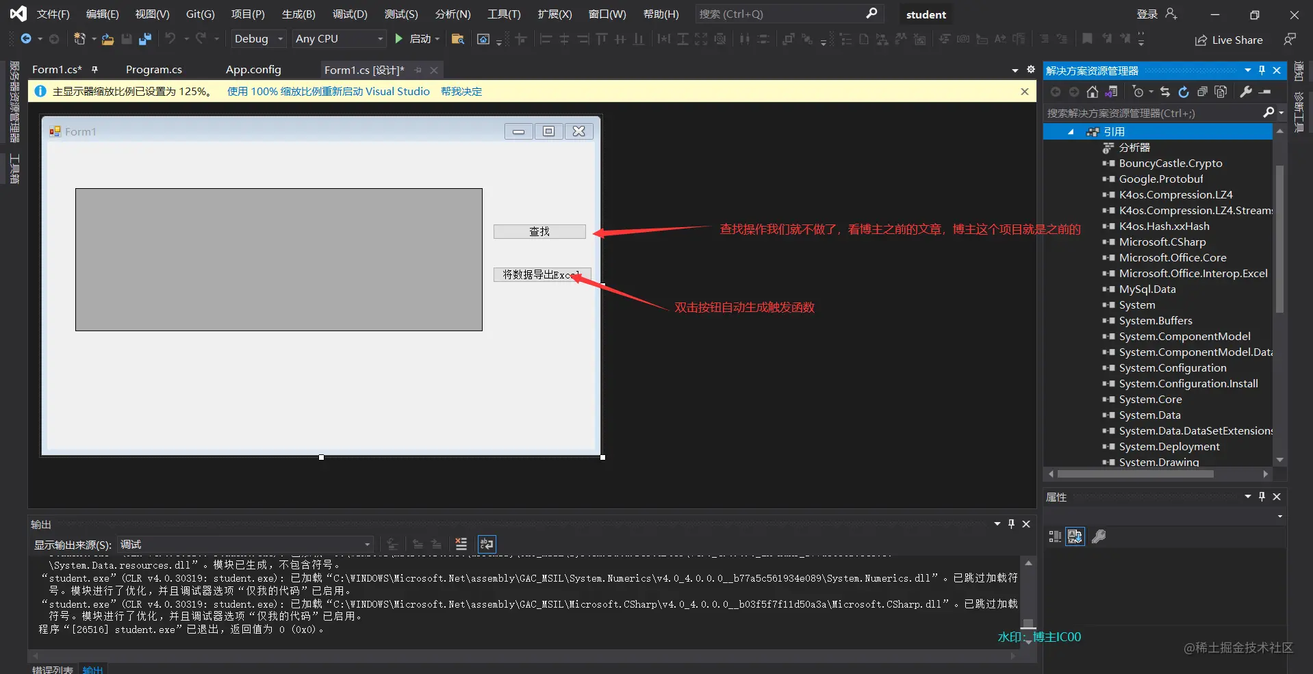The image size is (1313, 674).
Task: Open the 显示输出来源 调试 dropdown
Action: 246,545
